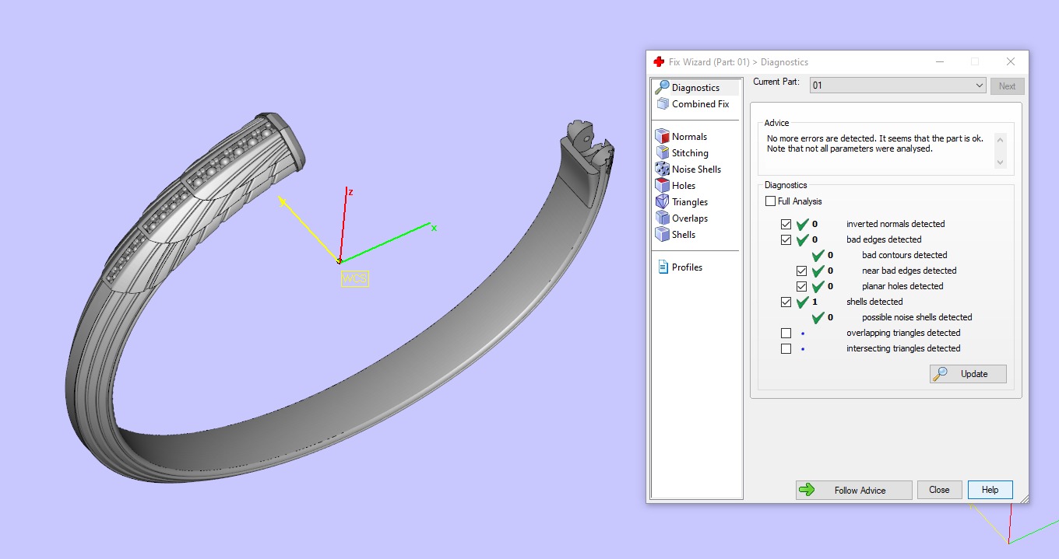Open the Profiles page
Screen dimensions: 1059x559
point(687,267)
